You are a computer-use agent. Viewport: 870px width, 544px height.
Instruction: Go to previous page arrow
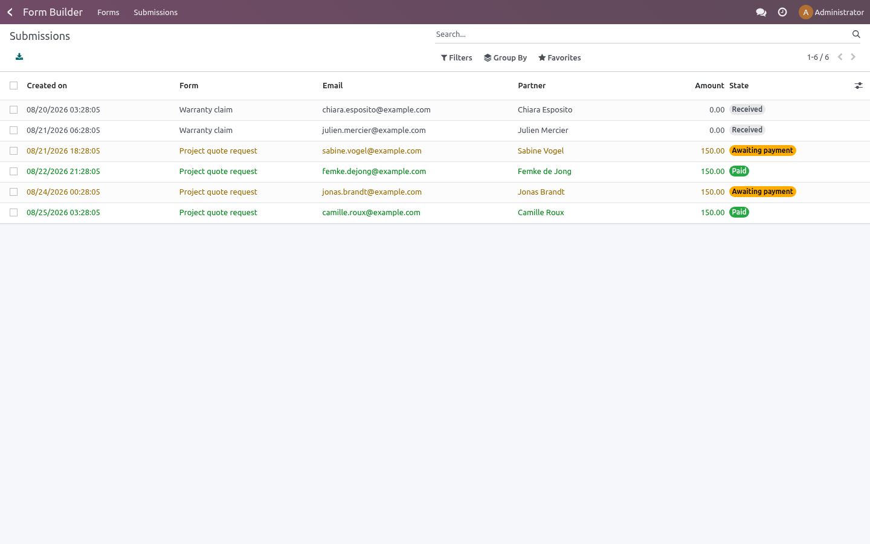[x=840, y=57]
